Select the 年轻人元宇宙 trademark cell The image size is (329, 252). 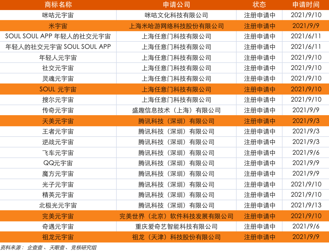[58, 58]
